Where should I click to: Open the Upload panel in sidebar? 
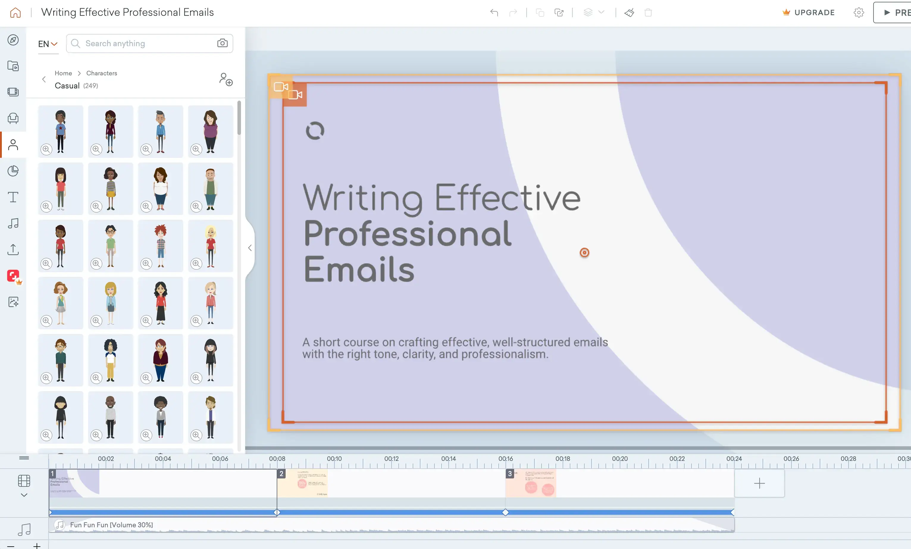click(13, 249)
